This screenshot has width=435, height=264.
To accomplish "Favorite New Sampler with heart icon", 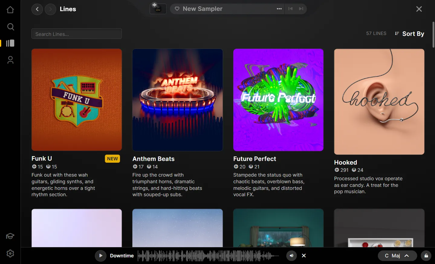I will [177, 9].
